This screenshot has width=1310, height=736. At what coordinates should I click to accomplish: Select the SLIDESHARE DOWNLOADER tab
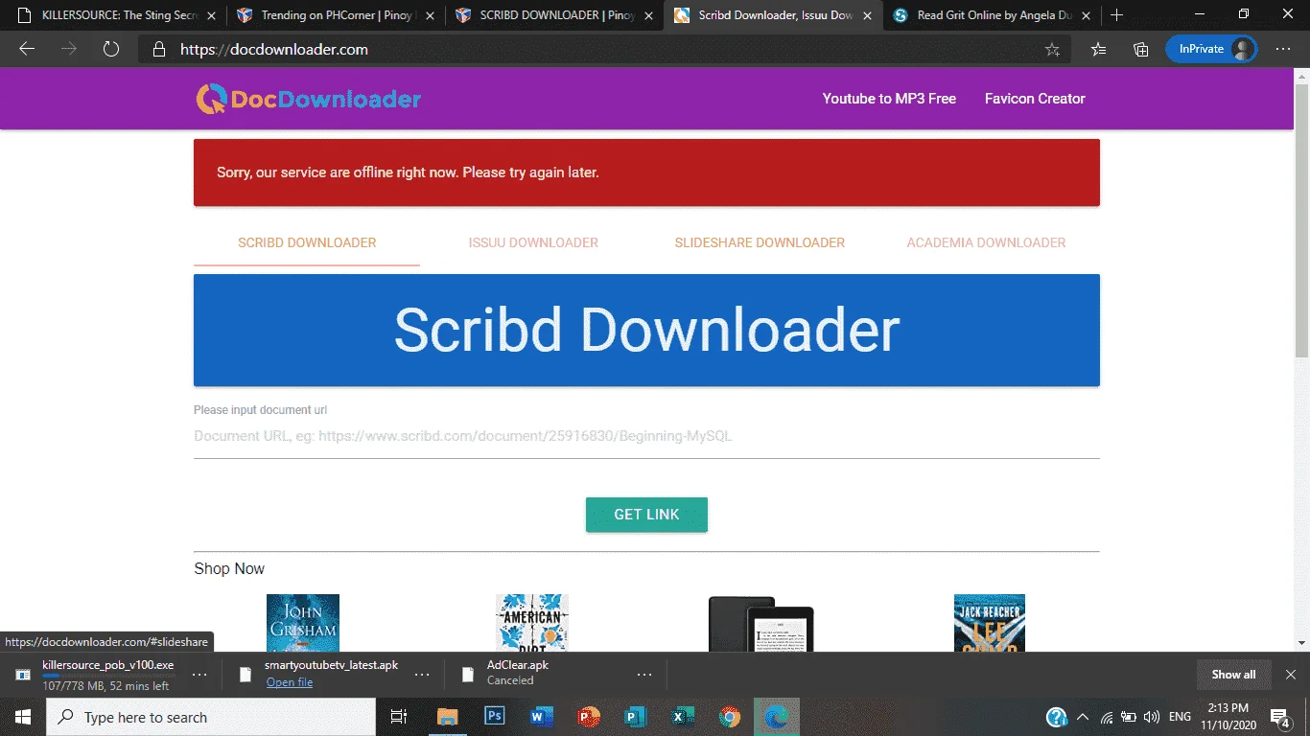click(760, 242)
